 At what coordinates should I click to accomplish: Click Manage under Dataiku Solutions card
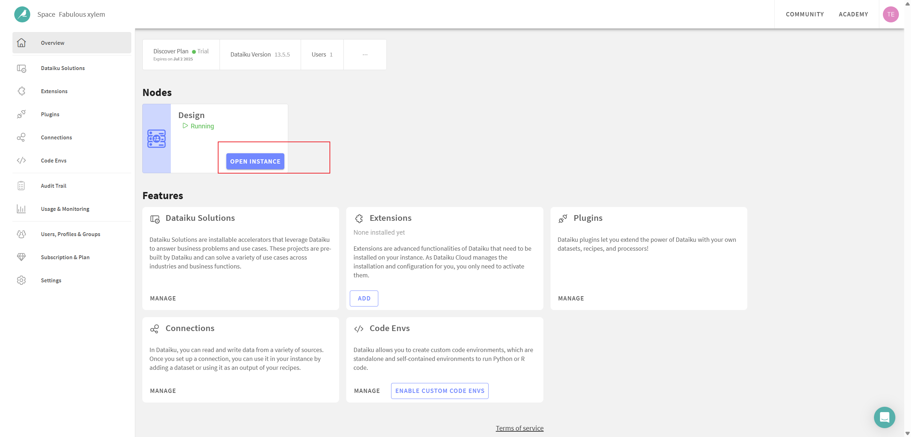click(163, 298)
